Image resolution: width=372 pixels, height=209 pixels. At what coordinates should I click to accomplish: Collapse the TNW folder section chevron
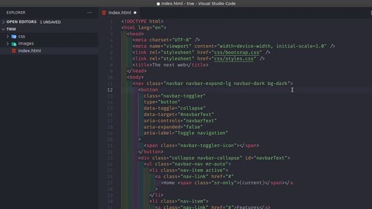pos(3,29)
